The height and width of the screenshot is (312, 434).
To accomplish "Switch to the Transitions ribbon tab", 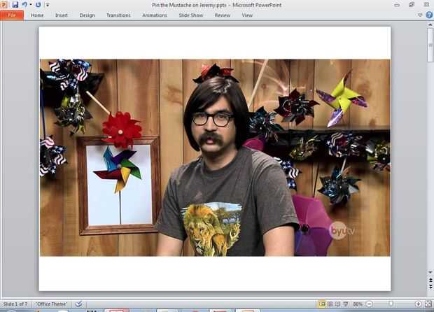I will coord(118,15).
